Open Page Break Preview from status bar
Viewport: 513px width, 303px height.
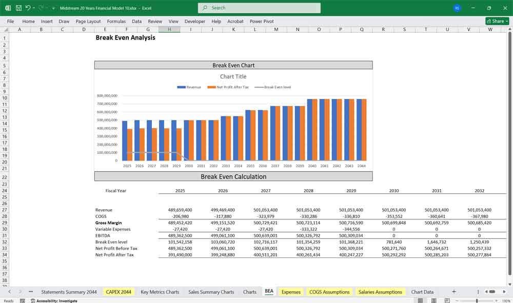point(447,300)
